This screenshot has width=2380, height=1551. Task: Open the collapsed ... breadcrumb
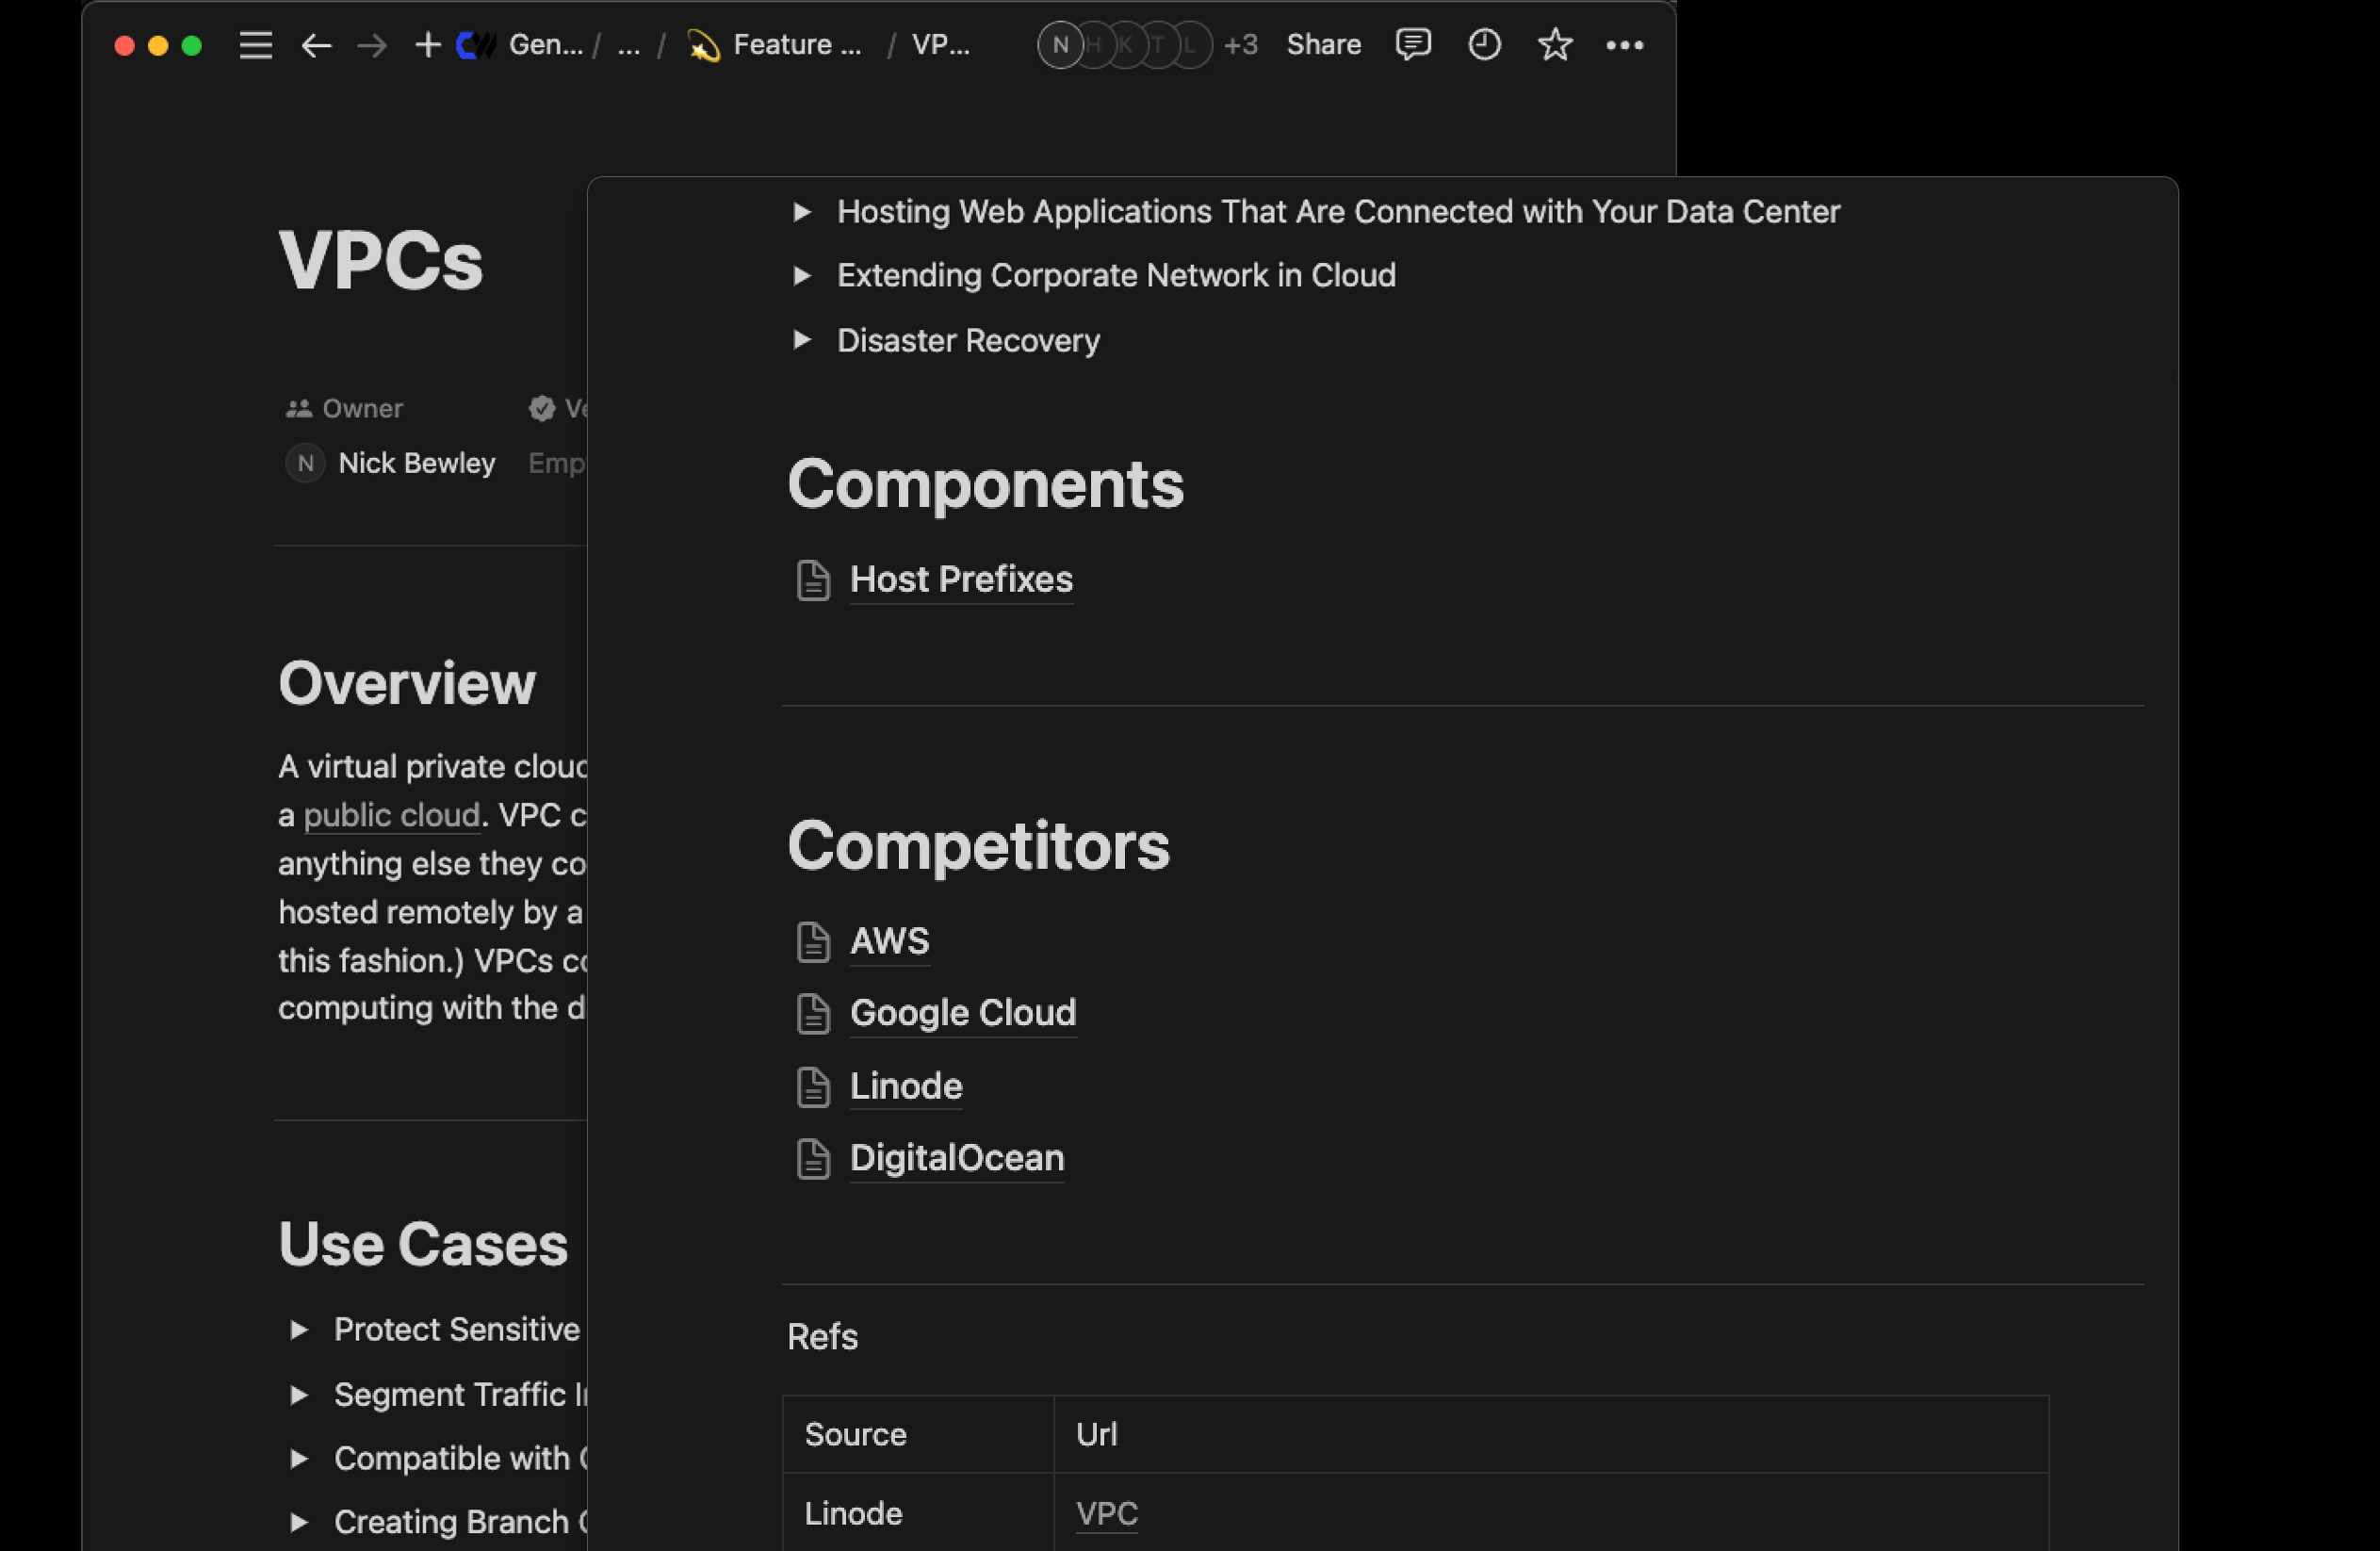click(x=628, y=45)
